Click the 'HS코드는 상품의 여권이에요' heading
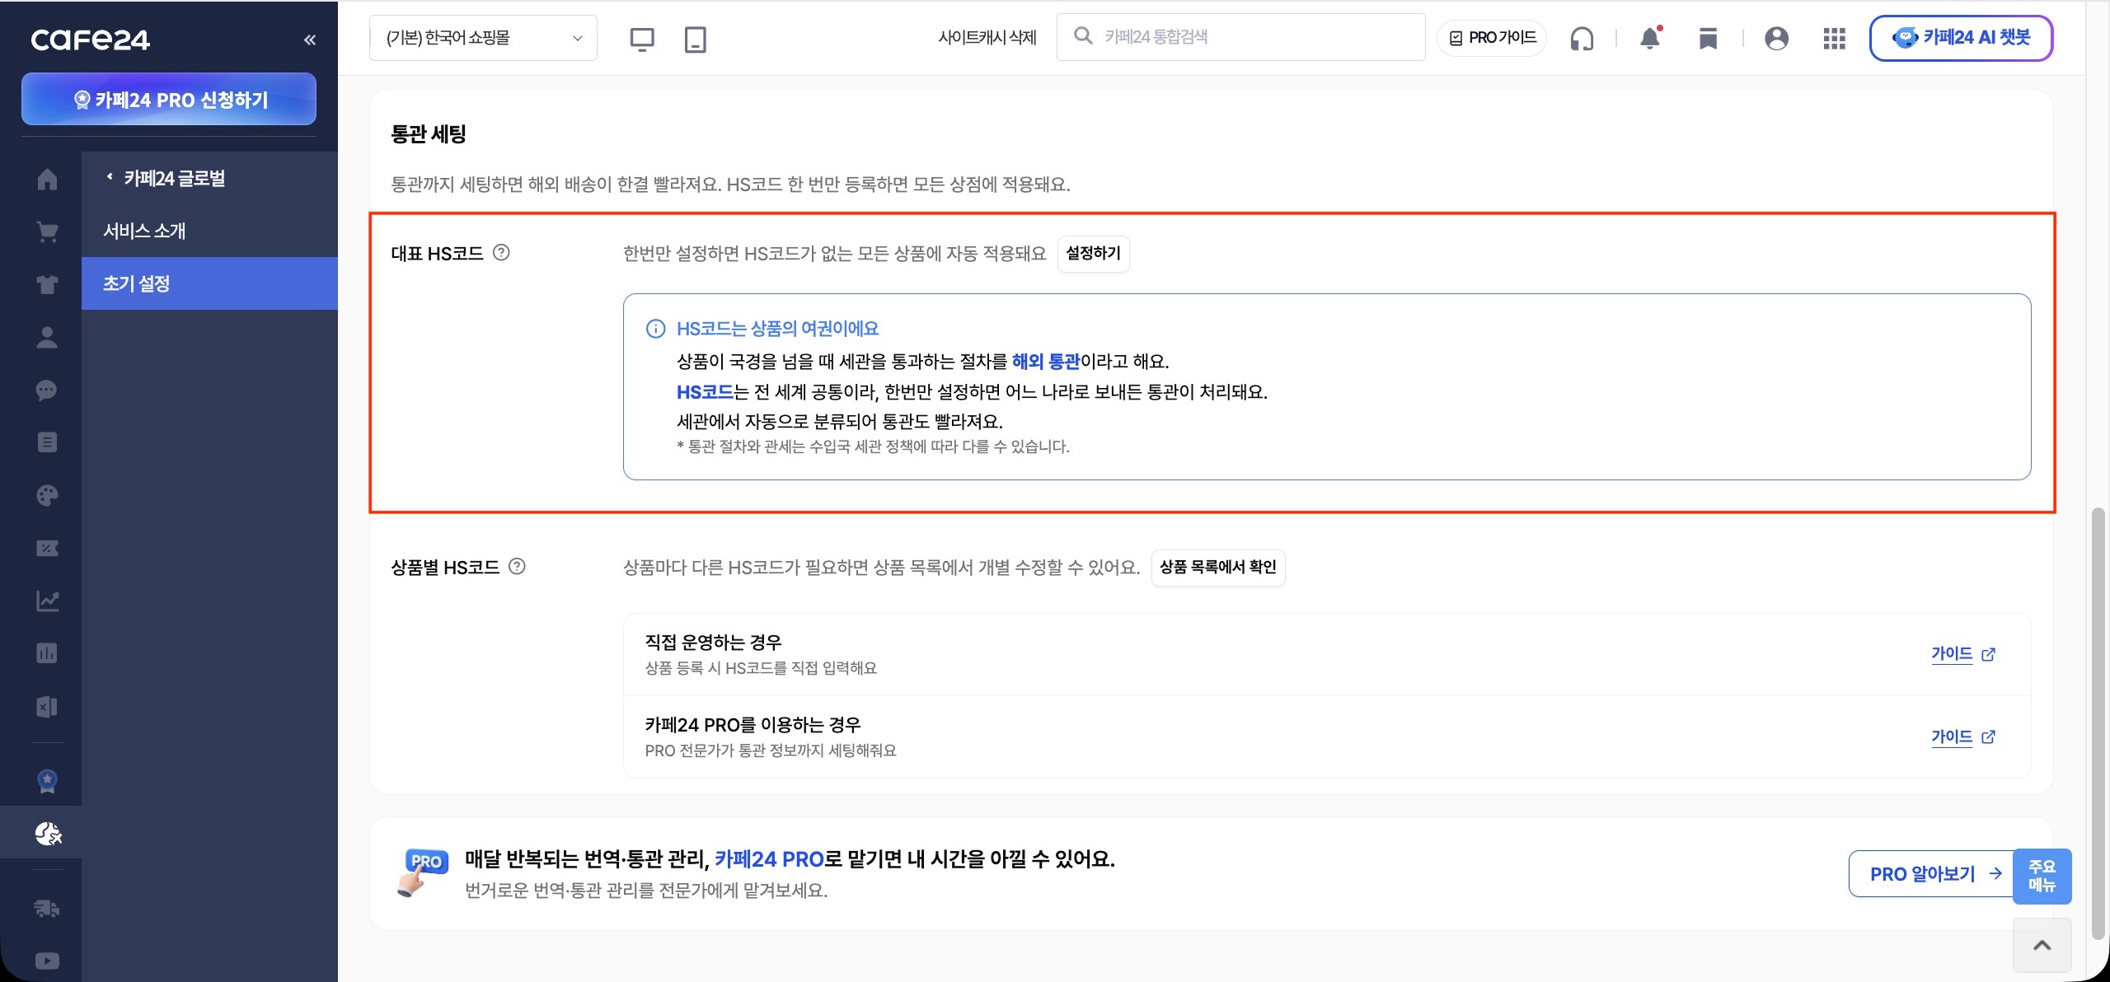 (777, 329)
